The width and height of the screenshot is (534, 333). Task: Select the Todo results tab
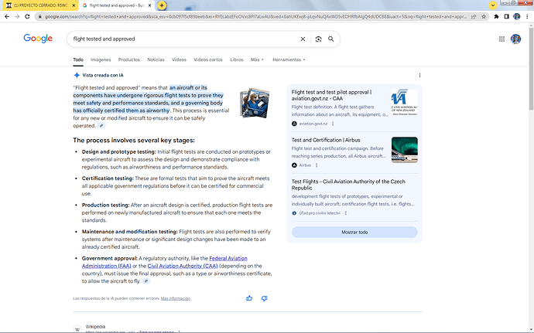click(78, 59)
